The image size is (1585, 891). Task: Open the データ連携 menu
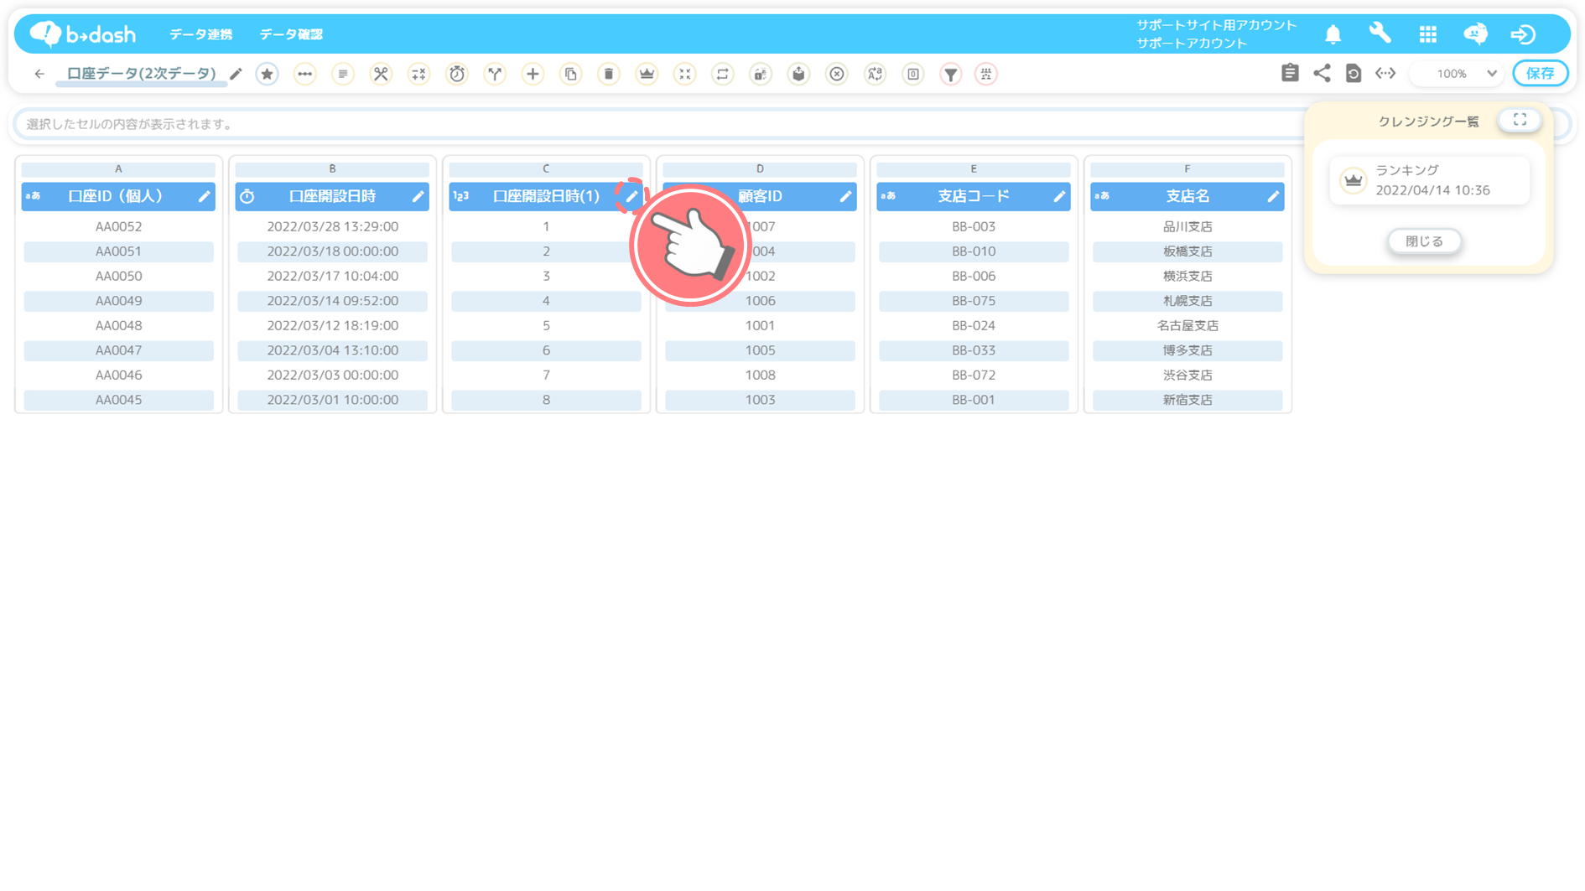pyautogui.click(x=201, y=34)
